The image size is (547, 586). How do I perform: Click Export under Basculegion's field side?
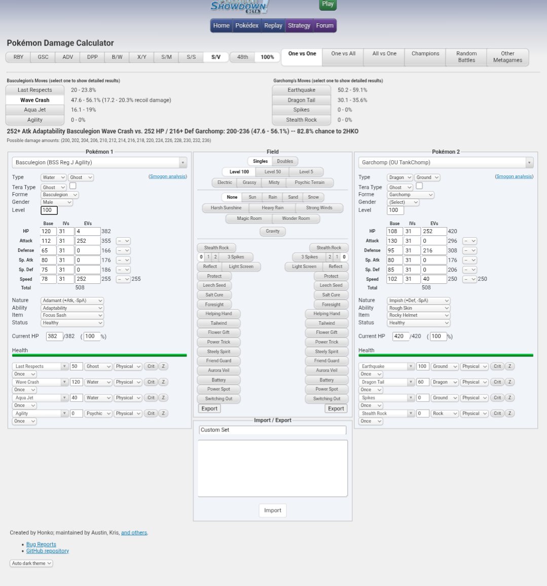click(209, 409)
